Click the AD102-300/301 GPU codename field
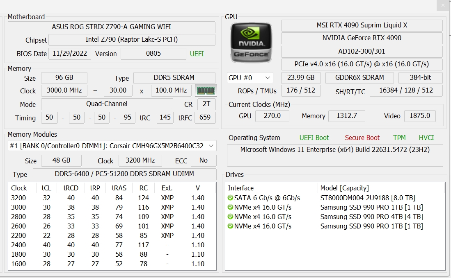This screenshot has height=278, width=451. 362,52
